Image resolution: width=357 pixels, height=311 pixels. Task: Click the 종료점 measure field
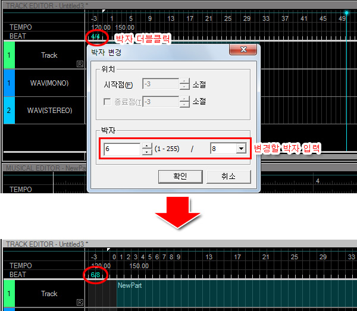tap(161, 102)
